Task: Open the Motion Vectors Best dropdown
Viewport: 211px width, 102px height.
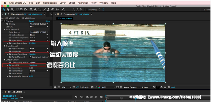Action: 39,49
